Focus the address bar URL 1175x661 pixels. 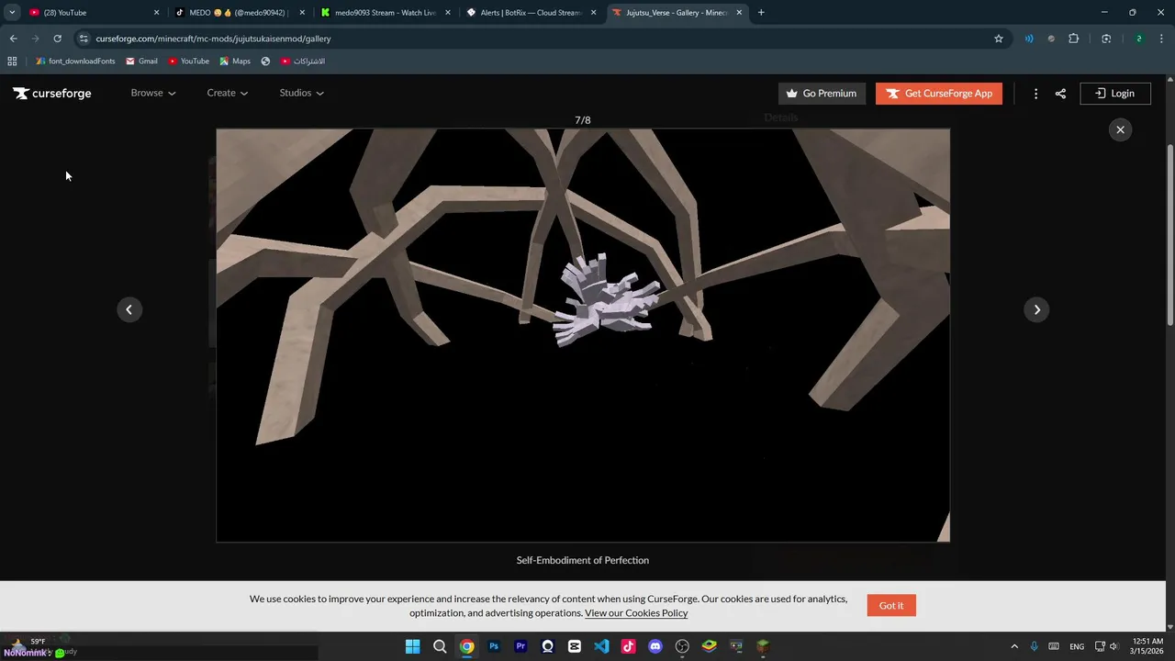point(213,39)
